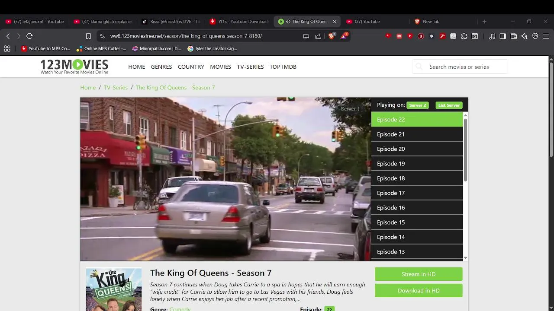Screen dimensions: 554x311
Task: Open tyler the creator bookmark
Action: pyautogui.click(x=213, y=48)
